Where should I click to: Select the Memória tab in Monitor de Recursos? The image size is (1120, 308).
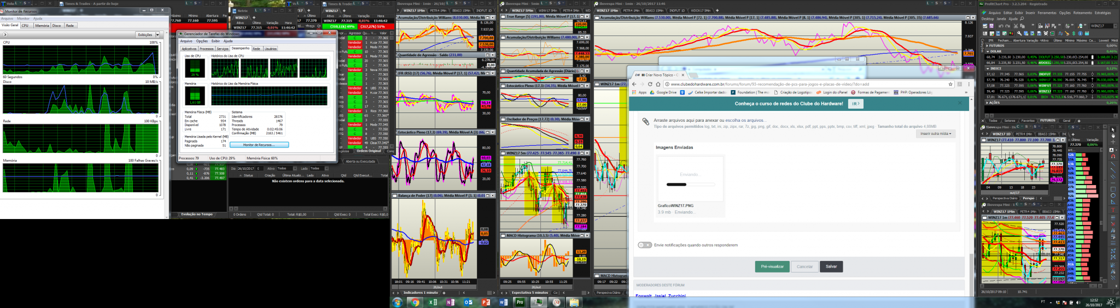[42, 25]
